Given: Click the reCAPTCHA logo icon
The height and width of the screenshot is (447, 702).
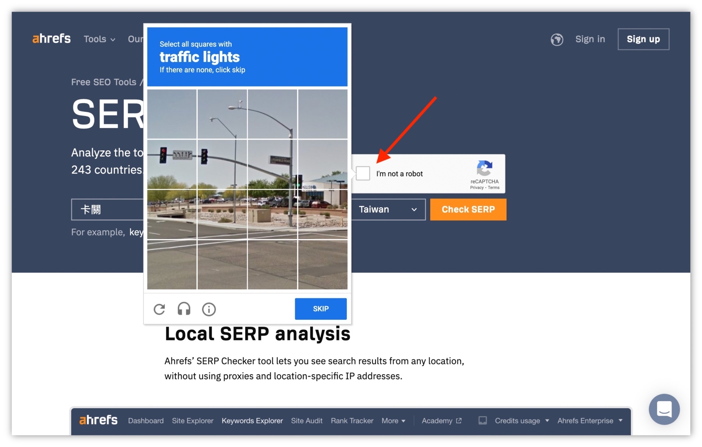Looking at the screenshot, I should [484, 168].
